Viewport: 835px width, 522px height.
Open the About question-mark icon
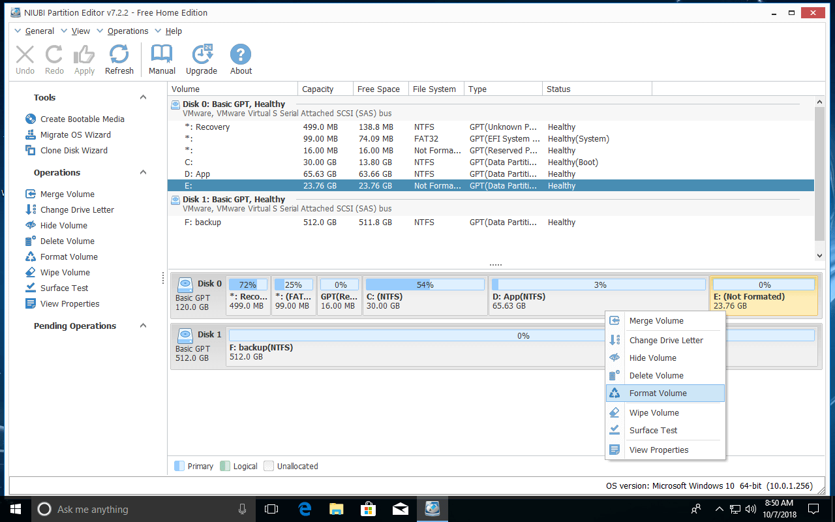click(x=241, y=55)
